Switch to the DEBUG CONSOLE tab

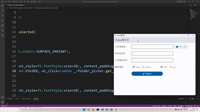click(x=26, y=99)
